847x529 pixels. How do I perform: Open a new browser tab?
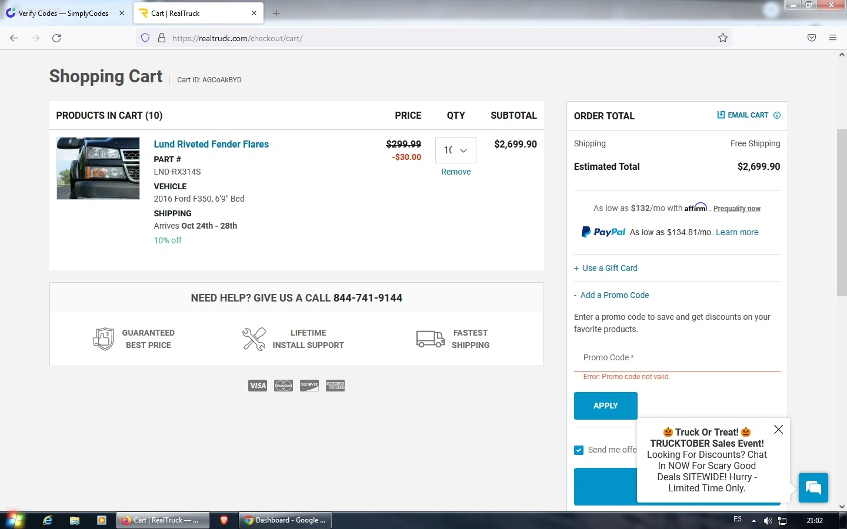point(276,13)
